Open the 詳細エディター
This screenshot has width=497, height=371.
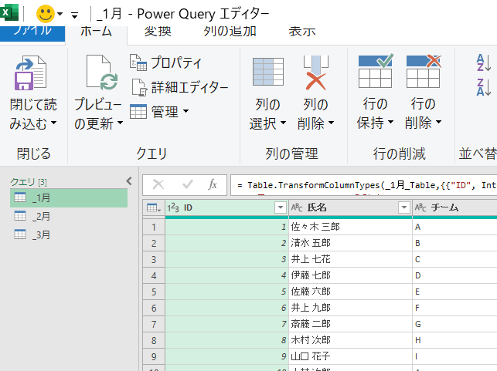pos(179,87)
